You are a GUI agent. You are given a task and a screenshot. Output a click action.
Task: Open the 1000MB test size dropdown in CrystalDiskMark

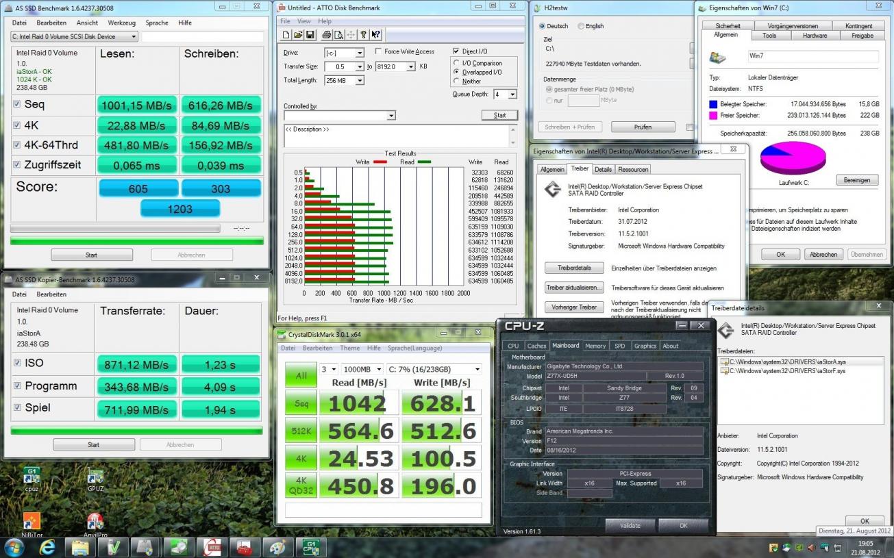361,369
